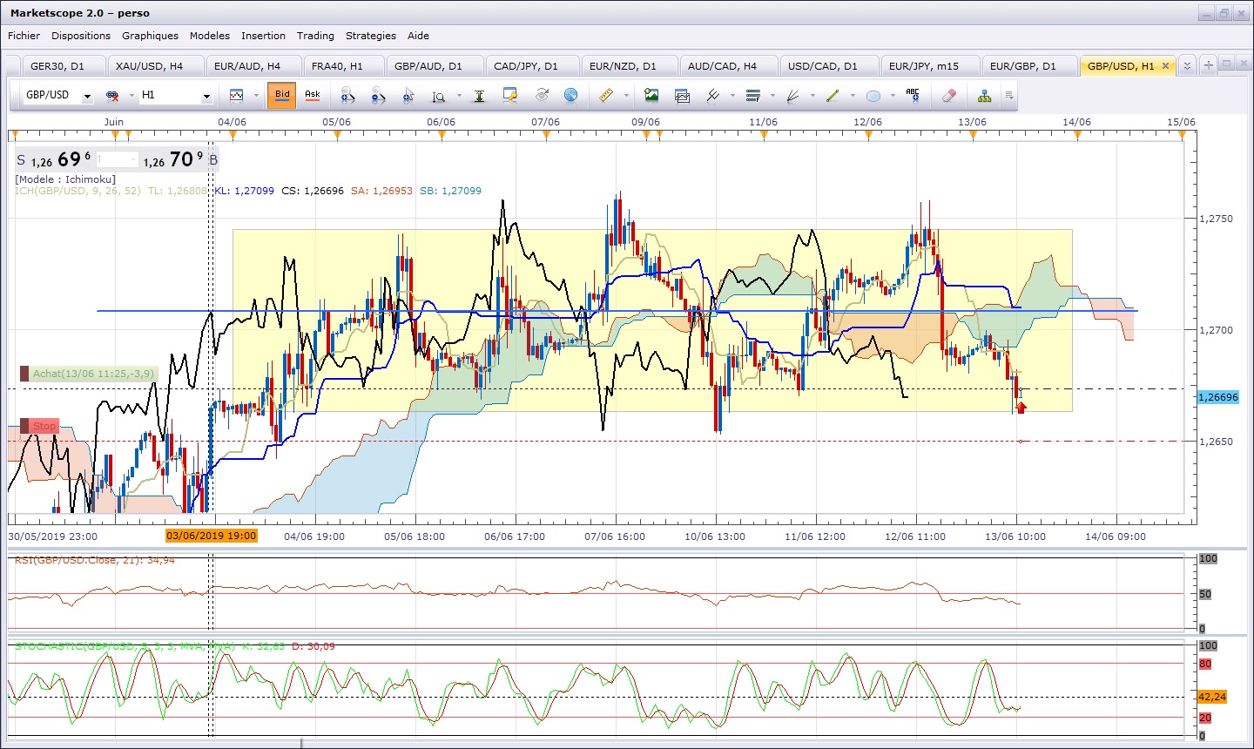
Task: Open the Modeles menu
Action: click(210, 36)
